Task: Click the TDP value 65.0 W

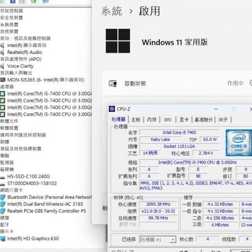Action: click(x=210, y=140)
